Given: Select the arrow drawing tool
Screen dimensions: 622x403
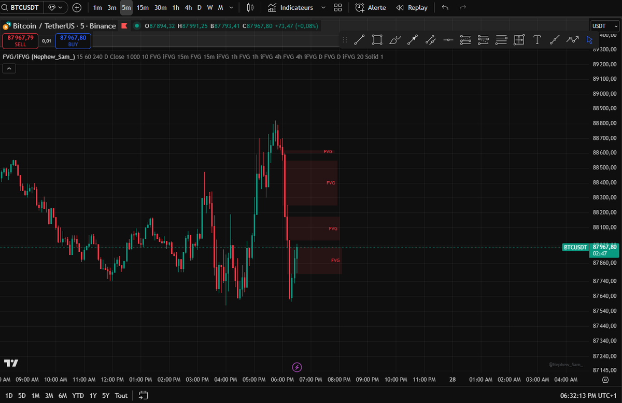Looking at the screenshot, I should pos(413,39).
